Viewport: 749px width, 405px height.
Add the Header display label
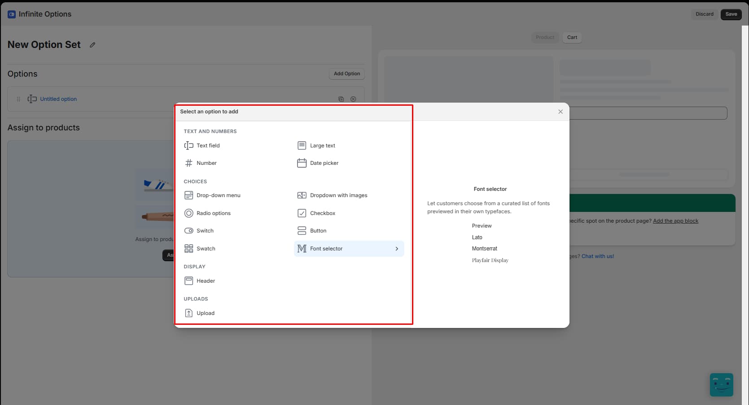coord(206,281)
